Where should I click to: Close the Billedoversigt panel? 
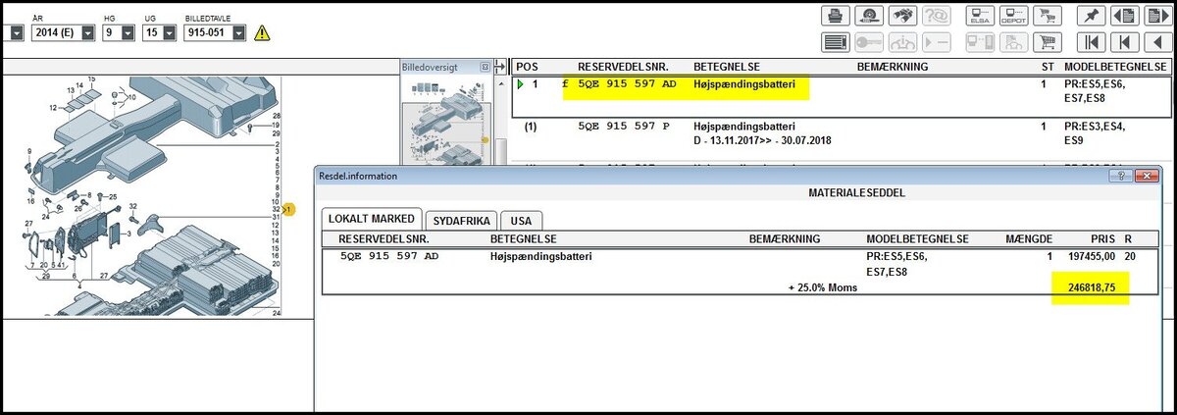click(485, 67)
